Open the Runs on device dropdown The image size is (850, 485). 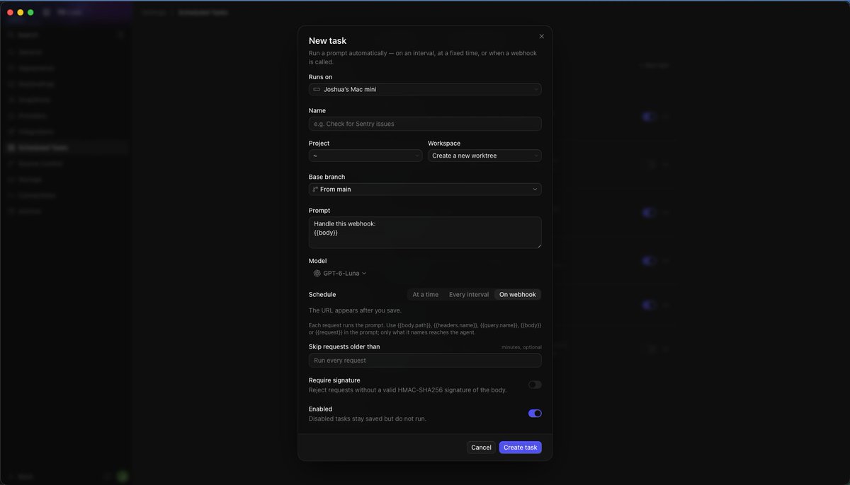(x=425, y=89)
